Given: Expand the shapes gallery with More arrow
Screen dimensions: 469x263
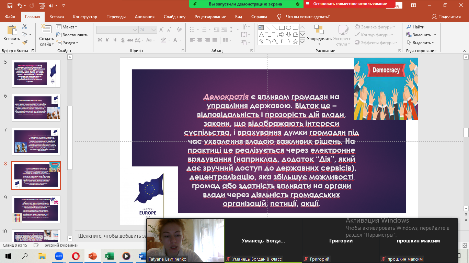Looking at the screenshot, I should tap(302, 42).
